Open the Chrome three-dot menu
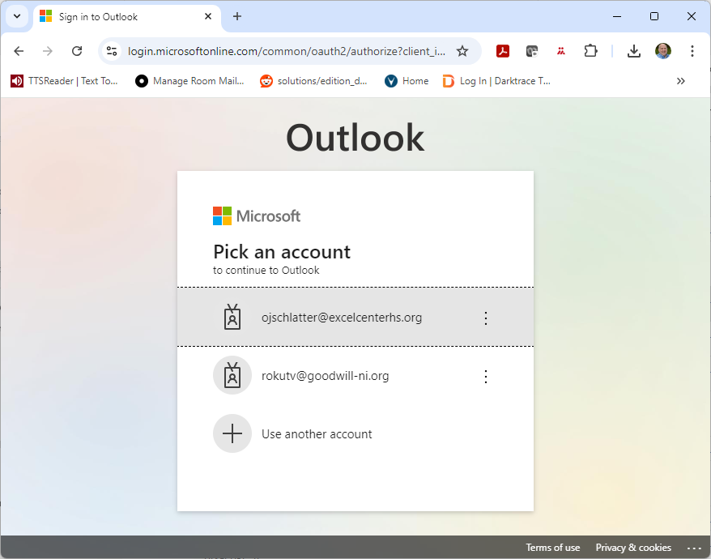This screenshot has width=711, height=559. pos(692,51)
